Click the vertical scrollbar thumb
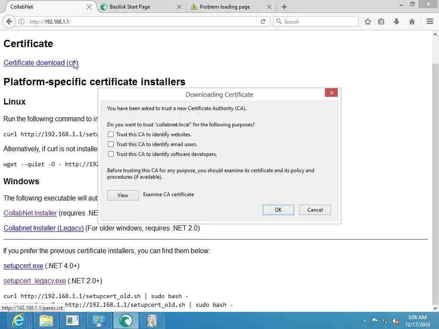The width and height of the screenshot is (439, 329). (435, 185)
